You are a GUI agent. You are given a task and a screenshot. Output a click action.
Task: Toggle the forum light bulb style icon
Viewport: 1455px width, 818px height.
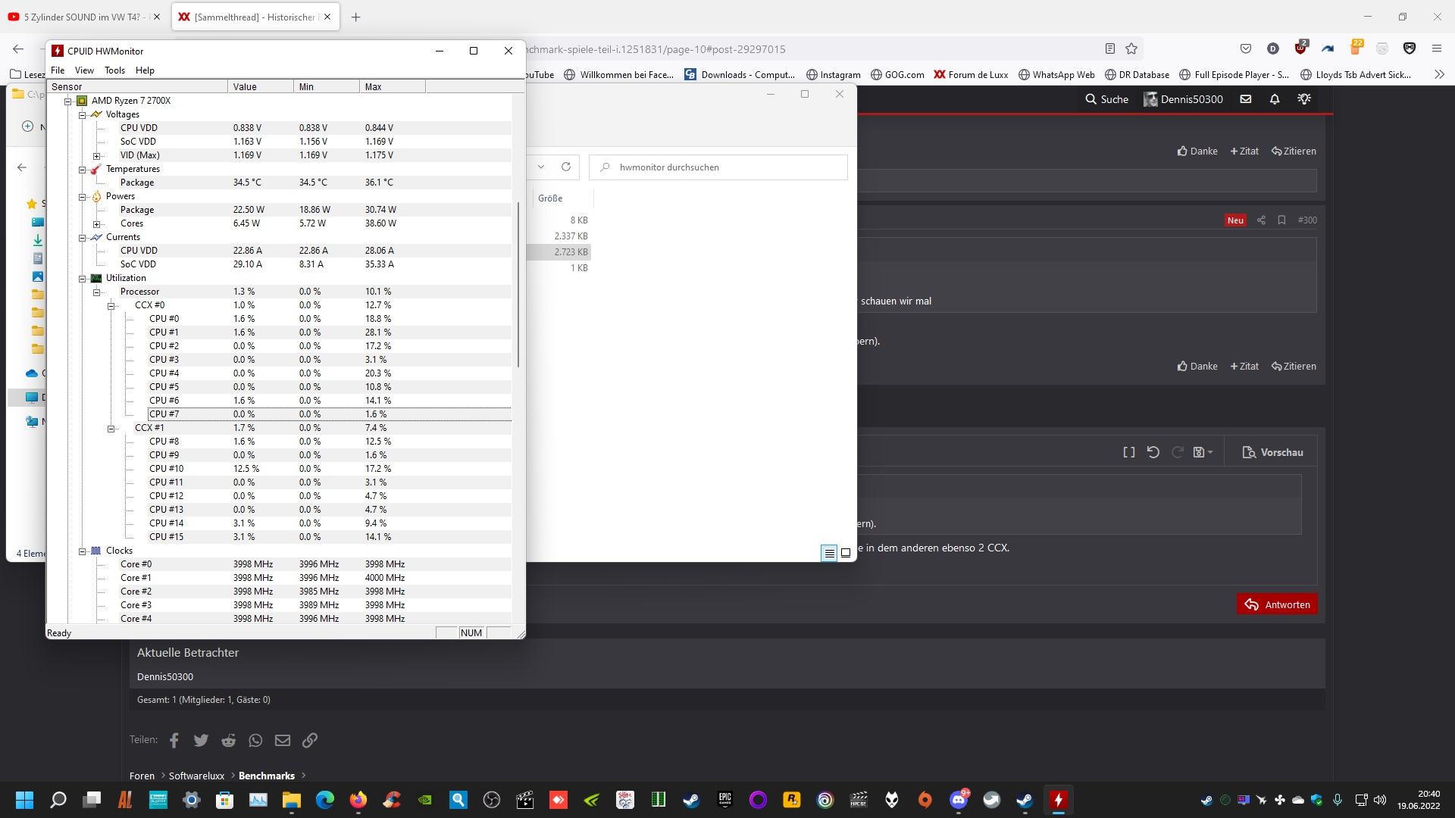point(1304,99)
